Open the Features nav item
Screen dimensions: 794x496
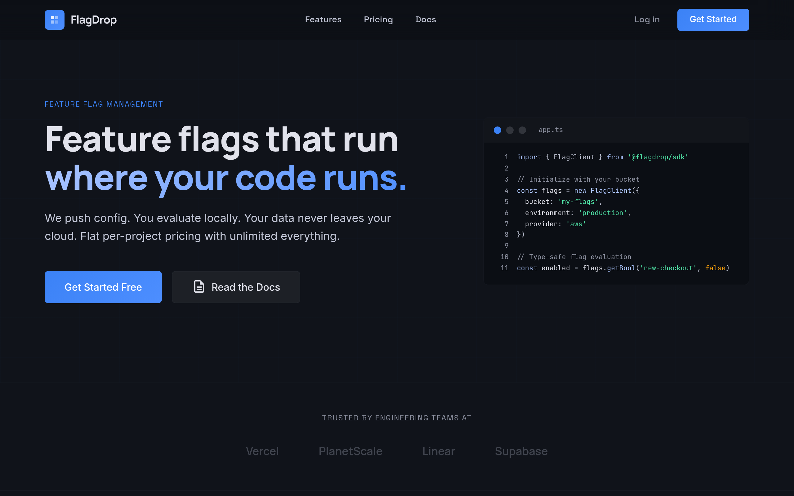[x=323, y=20]
